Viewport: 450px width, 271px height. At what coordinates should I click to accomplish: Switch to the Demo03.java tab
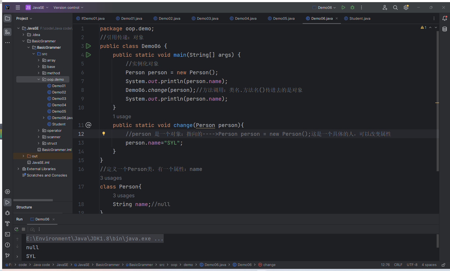(x=205, y=18)
